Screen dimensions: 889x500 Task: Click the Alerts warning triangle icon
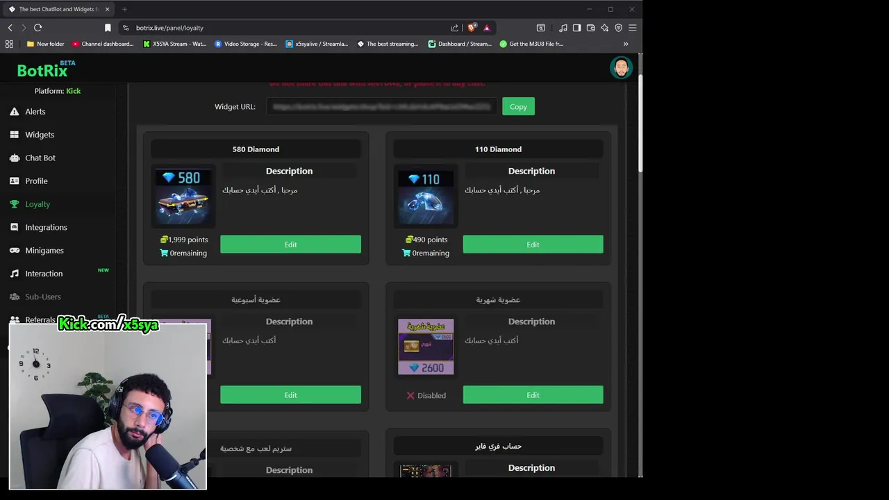pyautogui.click(x=15, y=112)
